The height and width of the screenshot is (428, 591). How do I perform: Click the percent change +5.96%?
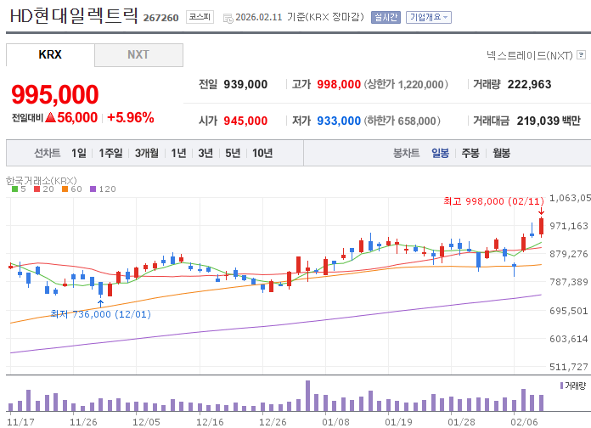(131, 118)
